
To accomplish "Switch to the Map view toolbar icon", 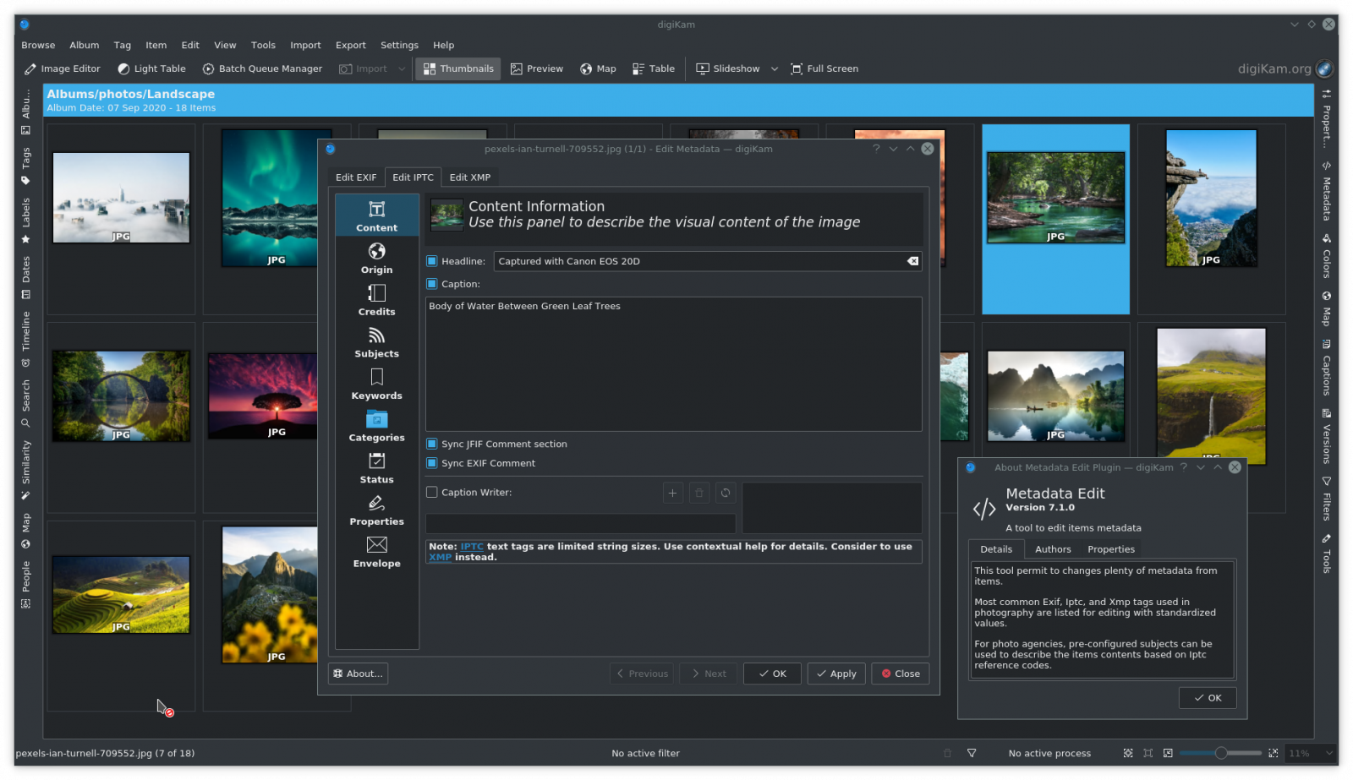I will point(598,68).
